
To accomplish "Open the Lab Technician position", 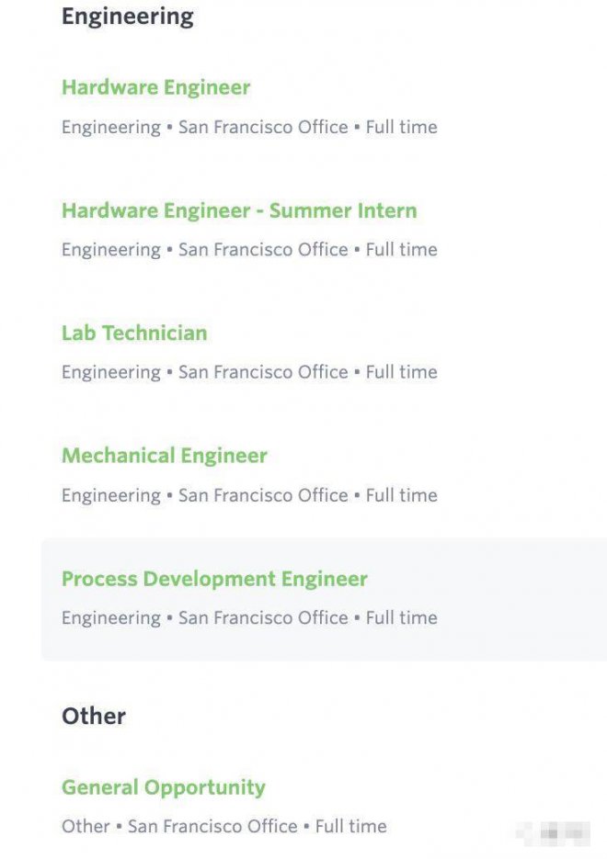I will click(134, 333).
